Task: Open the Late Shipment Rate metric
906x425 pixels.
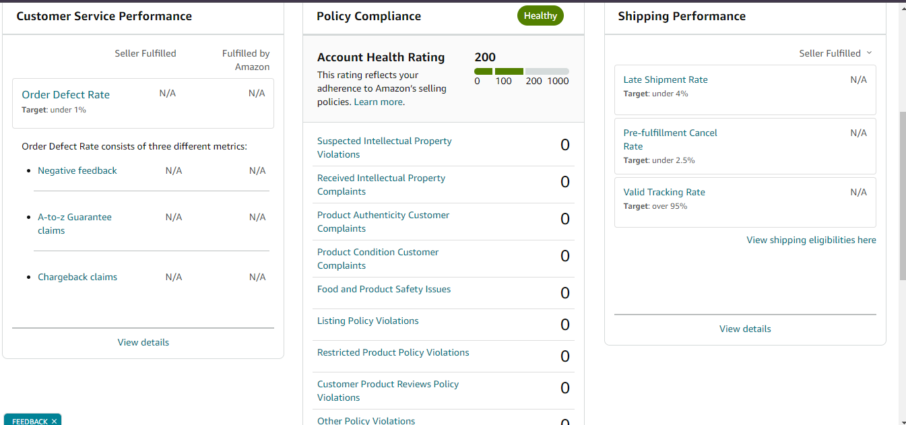Action: click(666, 79)
